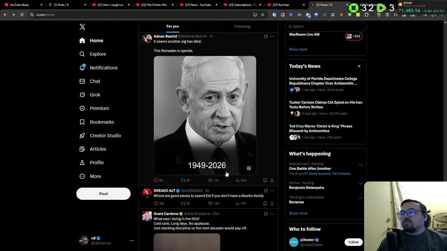Open options for Benjamin Netanyahu trend

(x=360, y=184)
